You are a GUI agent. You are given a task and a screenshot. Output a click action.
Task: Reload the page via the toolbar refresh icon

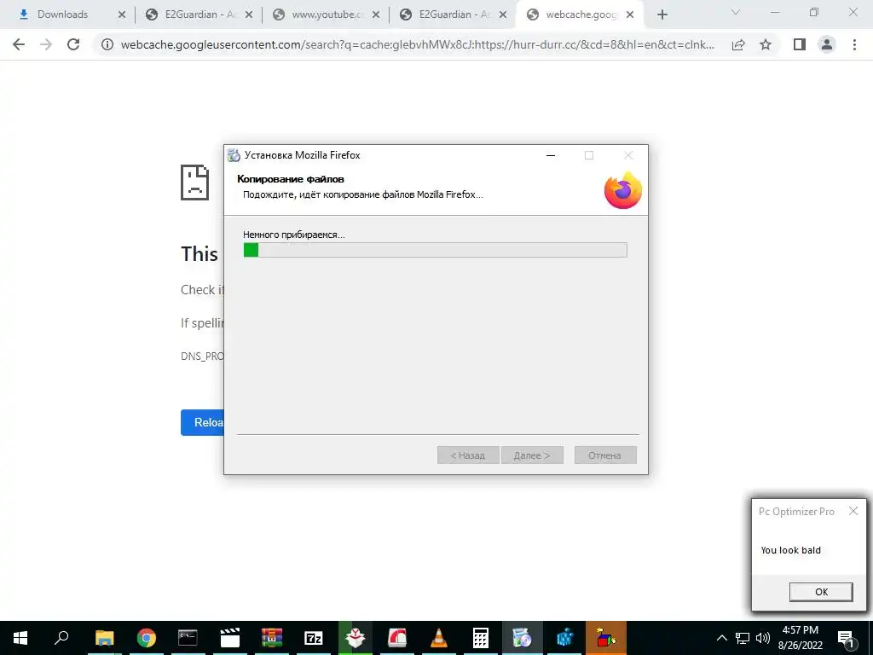click(x=73, y=44)
